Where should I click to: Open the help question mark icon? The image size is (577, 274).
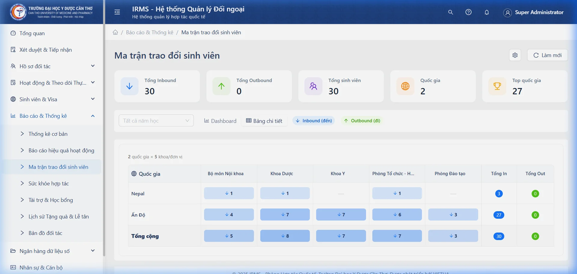click(x=469, y=12)
